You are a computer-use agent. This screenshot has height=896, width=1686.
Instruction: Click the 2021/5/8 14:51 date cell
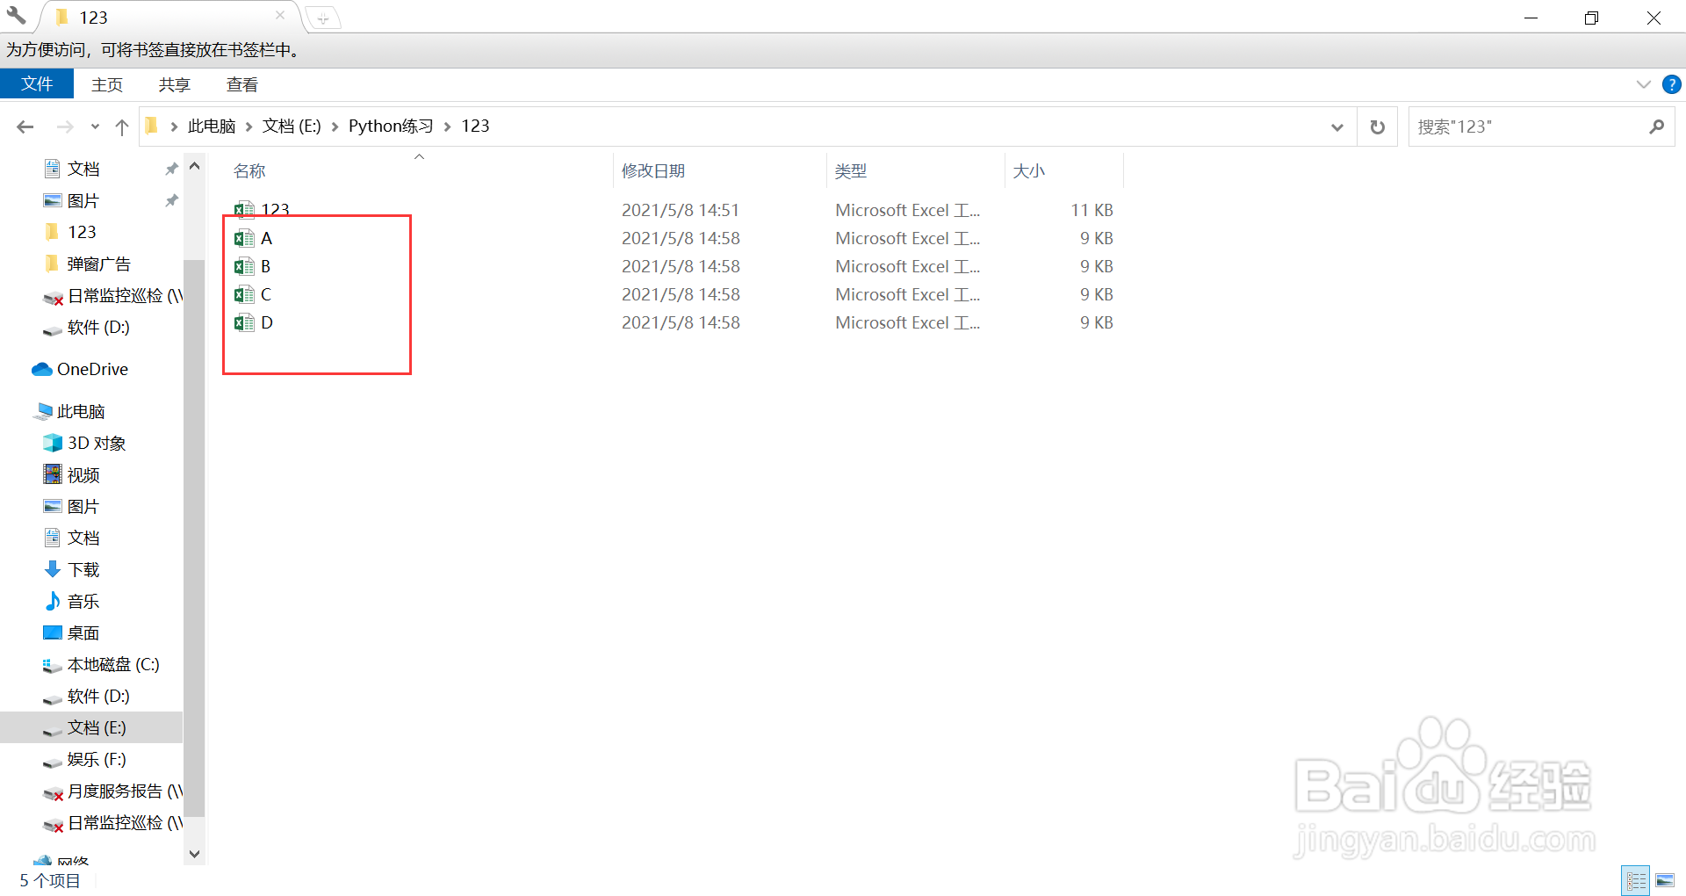coord(681,210)
